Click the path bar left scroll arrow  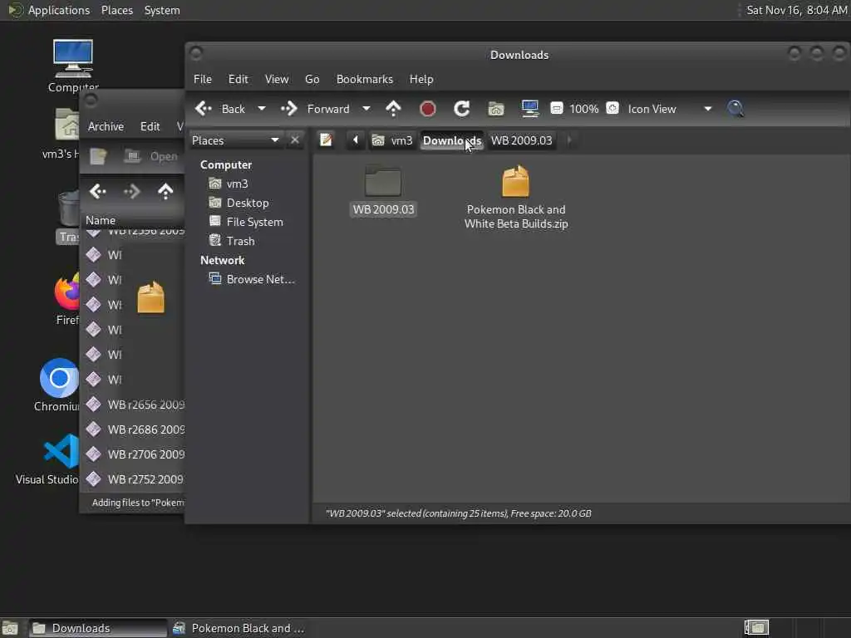tap(356, 140)
